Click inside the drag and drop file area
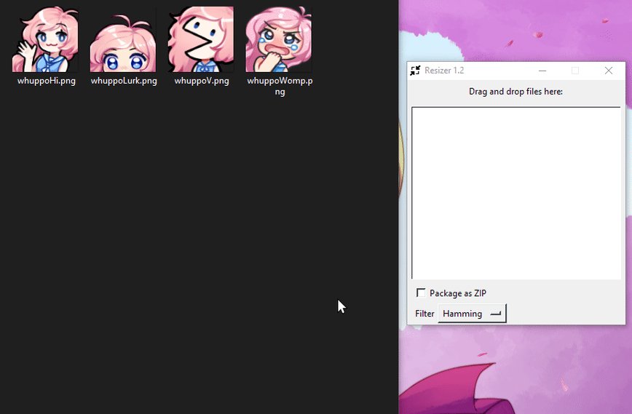Viewport: 632px width, 414px height. 516,193
